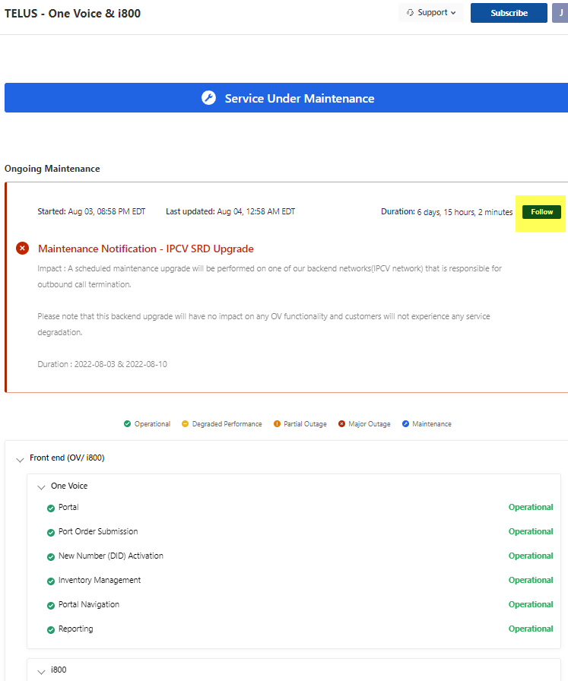The width and height of the screenshot is (568, 681).
Task: Click Last updated: Aug 04, 12:58 AM text
Action: click(x=230, y=211)
